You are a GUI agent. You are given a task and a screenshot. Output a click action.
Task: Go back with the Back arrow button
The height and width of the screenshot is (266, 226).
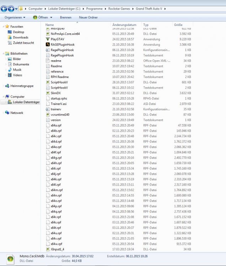[4, 9]
